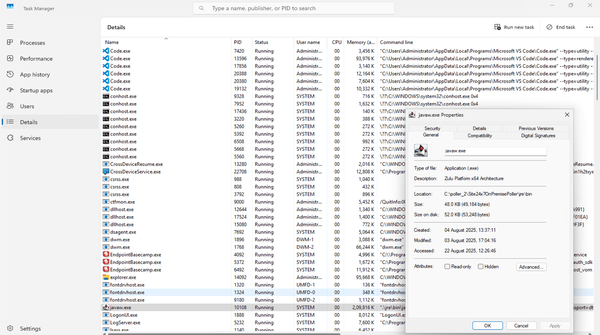The image size is (600, 335).
Task: Click Cancel in javaw.exe Properties
Action: click(521, 326)
